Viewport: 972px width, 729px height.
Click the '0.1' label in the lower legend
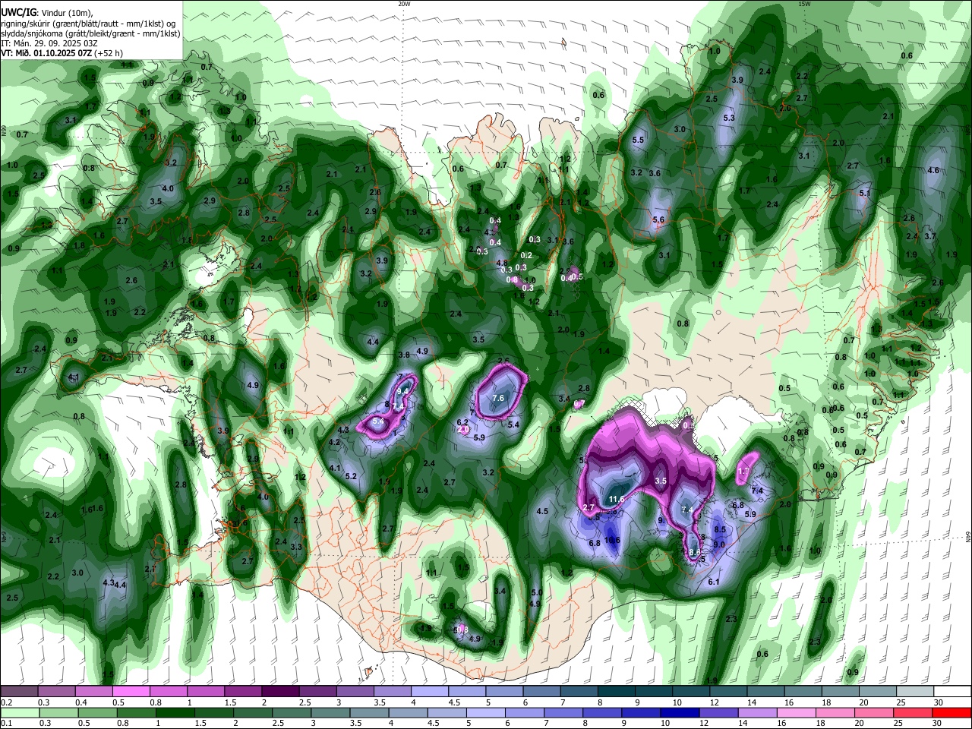coord(6,723)
